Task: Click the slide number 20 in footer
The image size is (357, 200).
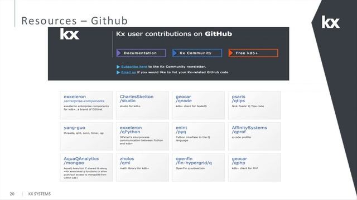Action: [12, 194]
